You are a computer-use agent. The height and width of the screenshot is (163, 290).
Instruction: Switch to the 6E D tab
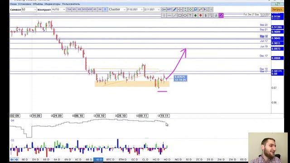click(24, 159)
